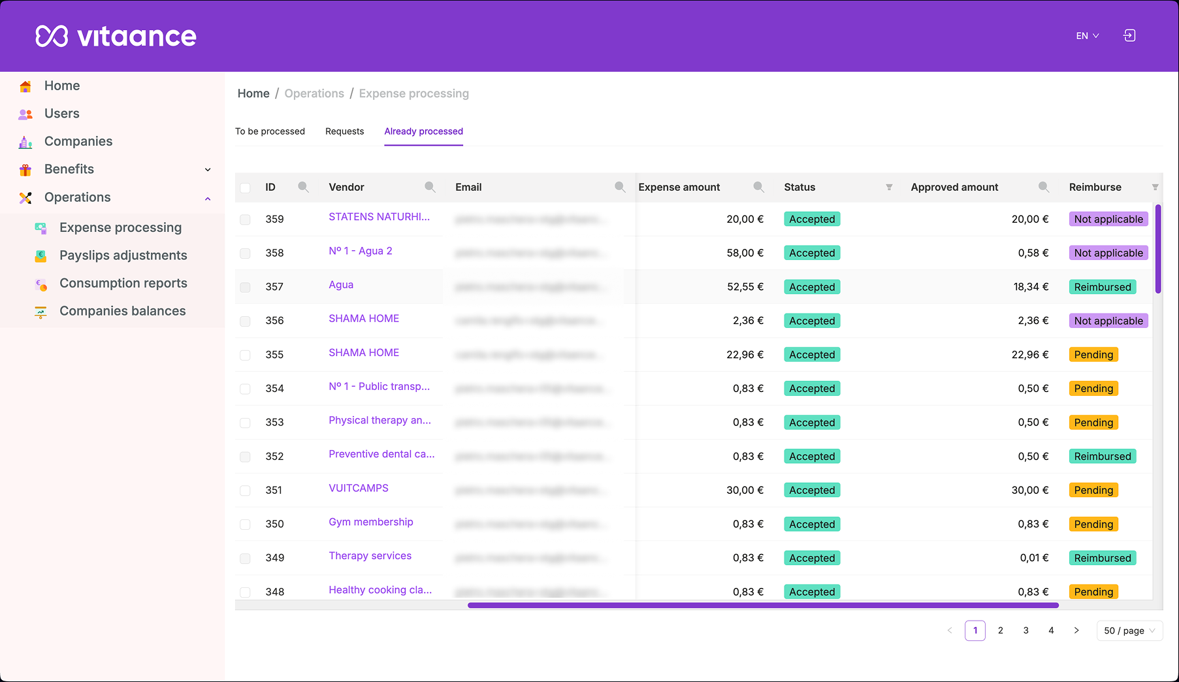Check the select-all checkbox in the table header

click(x=245, y=187)
